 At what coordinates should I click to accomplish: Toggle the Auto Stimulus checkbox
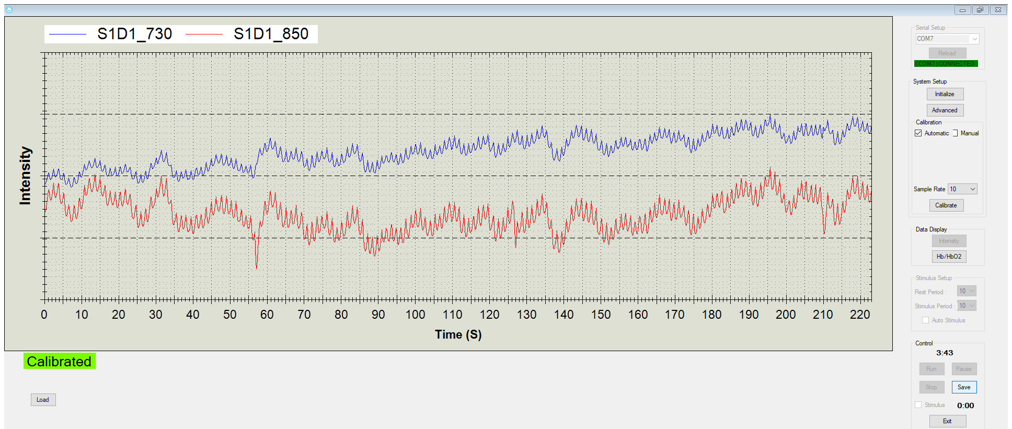tap(926, 320)
